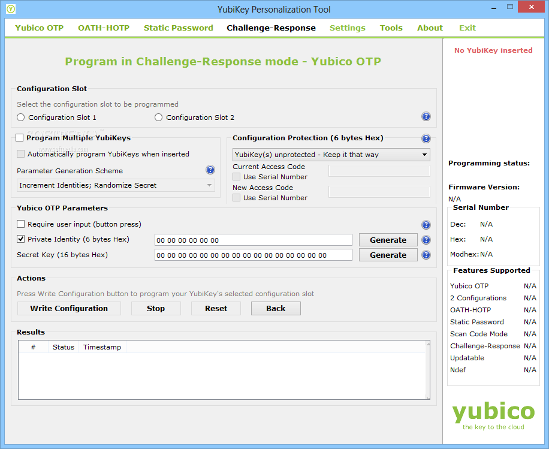Toggle Automatically program YubiKeys when inserted
Viewport: 549px width, 449px height.
pyautogui.click(x=21, y=153)
